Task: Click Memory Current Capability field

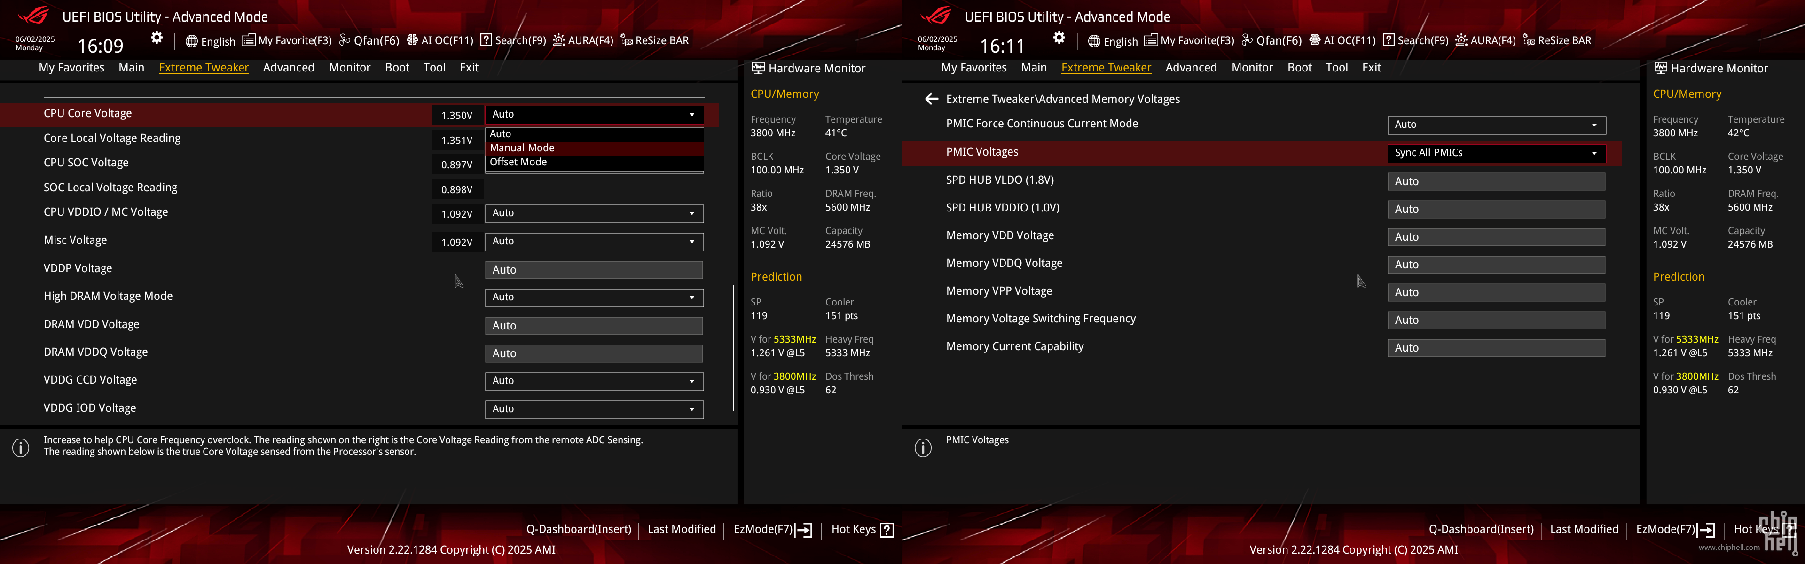Action: click(x=1497, y=348)
